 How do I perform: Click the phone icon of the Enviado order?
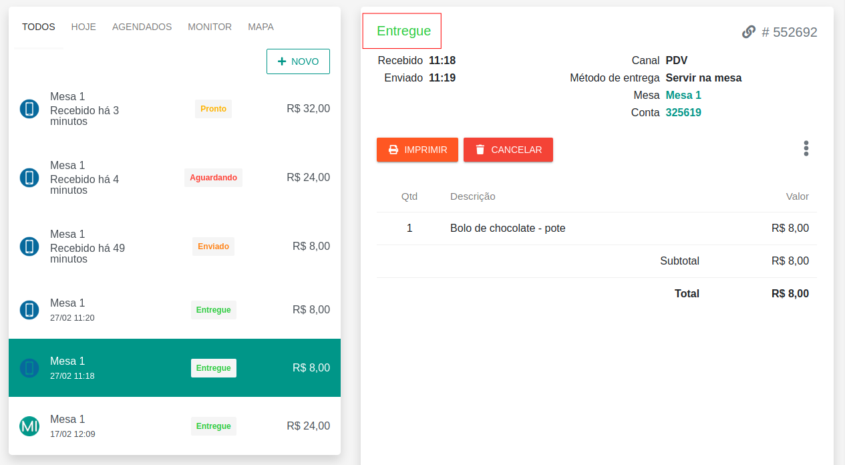(29, 247)
